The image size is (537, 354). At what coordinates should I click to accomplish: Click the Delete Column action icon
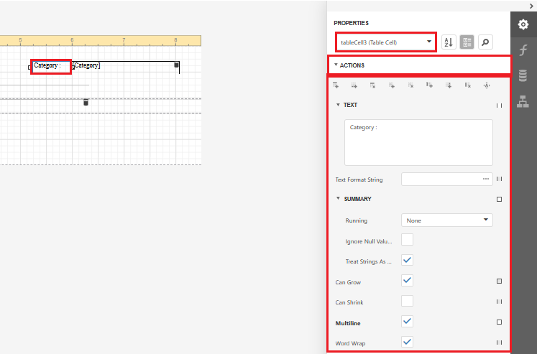point(467,85)
